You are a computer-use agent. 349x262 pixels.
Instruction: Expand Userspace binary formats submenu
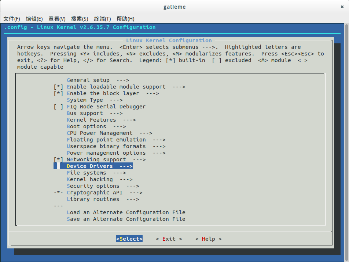(x=116, y=146)
